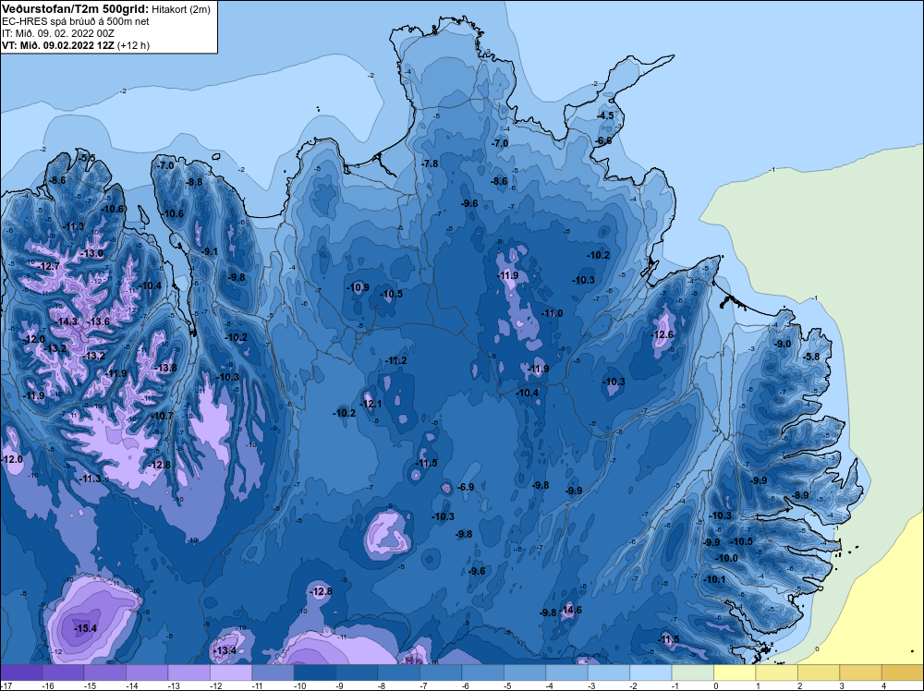
Task: Click the '-13.0' temperature value
Action: click(91, 253)
